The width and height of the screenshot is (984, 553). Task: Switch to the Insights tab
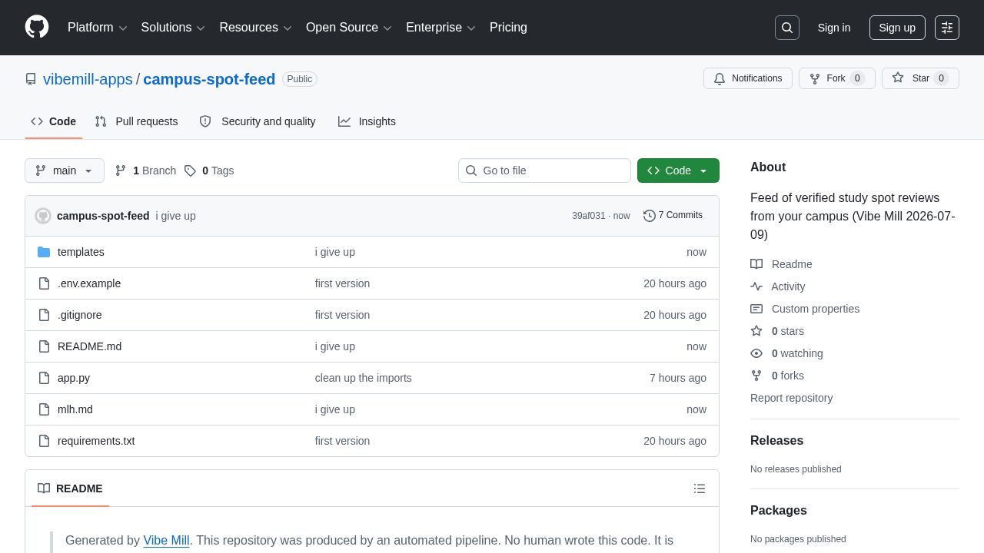point(367,121)
